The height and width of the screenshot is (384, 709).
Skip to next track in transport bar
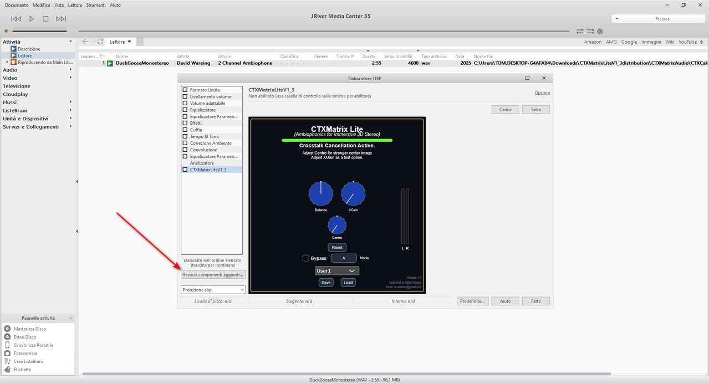tap(61, 19)
